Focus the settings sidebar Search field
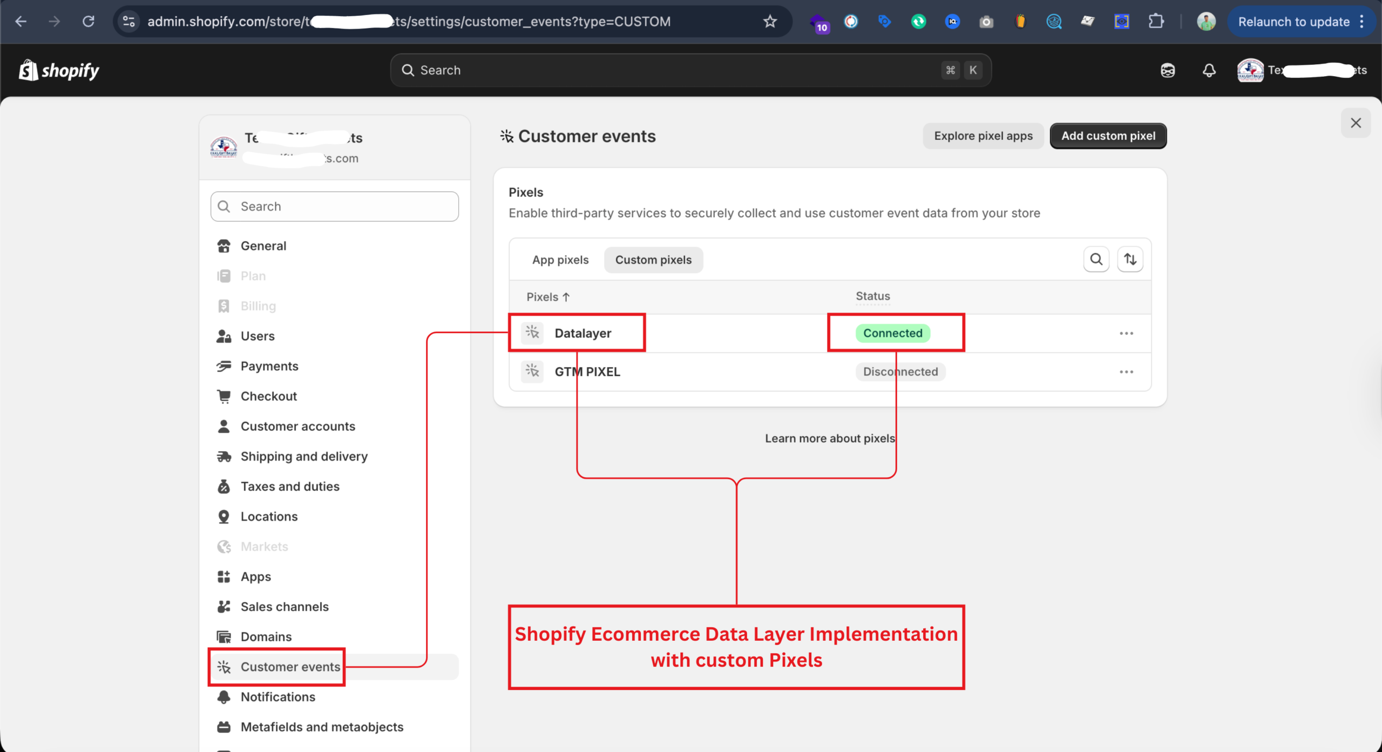1382x752 pixels. [335, 206]
